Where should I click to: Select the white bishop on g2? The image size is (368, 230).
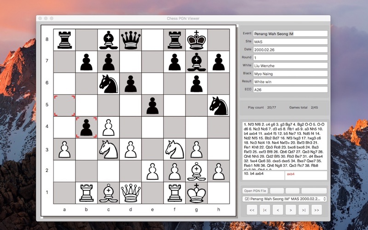click(x=196, y=172)
